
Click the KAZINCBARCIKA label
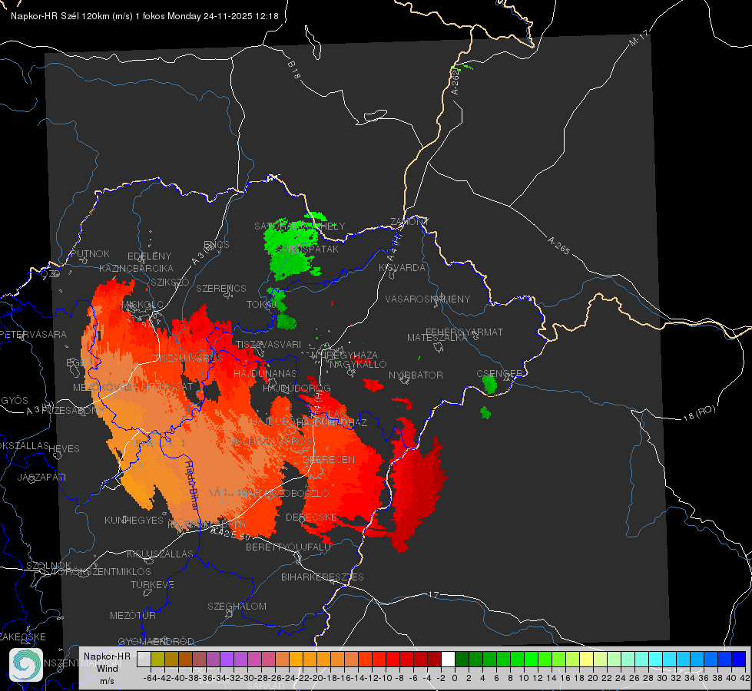tap(136, 268)
